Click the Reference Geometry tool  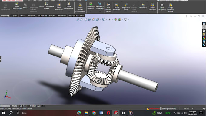coord(100,6)
